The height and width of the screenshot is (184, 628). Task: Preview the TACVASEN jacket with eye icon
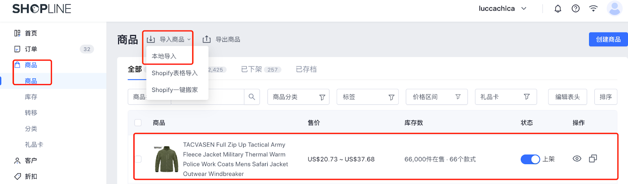(x=577, y=159)
